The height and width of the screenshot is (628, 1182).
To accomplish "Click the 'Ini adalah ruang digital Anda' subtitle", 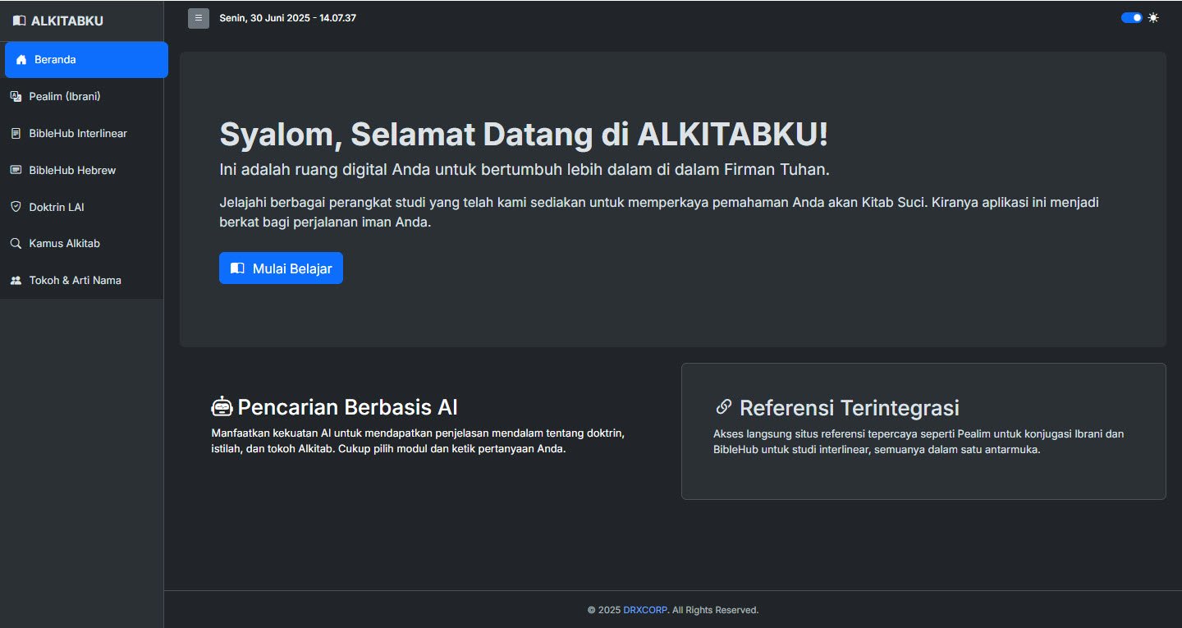I will coord(525,170).
